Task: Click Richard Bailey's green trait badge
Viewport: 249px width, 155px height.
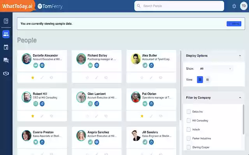Action: pyautogui.click(x=90, y=65)
